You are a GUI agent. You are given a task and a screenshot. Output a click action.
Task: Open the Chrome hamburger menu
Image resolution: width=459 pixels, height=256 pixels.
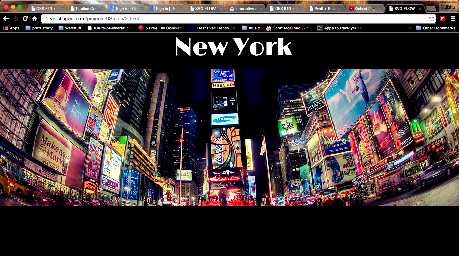[x=453, y=19]
